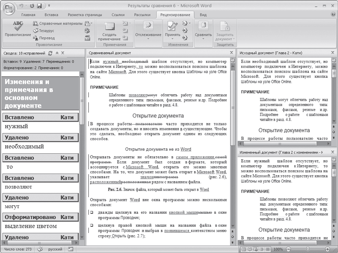Click the ruler toggle above the compared document scrollbar
338x253 pixels.
point(233,60)
